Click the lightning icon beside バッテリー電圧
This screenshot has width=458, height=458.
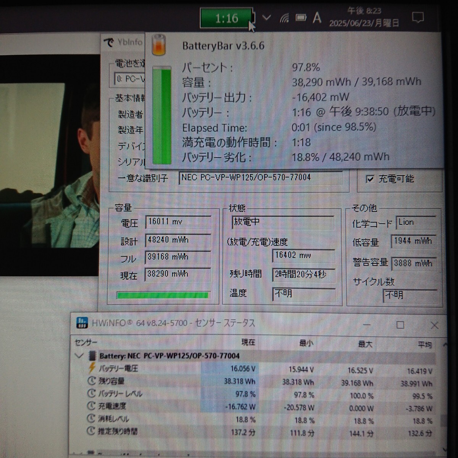(92, 368)
